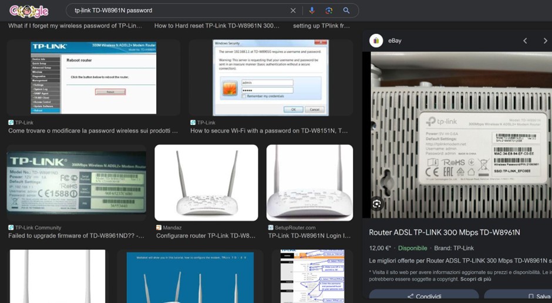Click the Google logo
This screenshot has width=552, height=303.
click(29, 11)
